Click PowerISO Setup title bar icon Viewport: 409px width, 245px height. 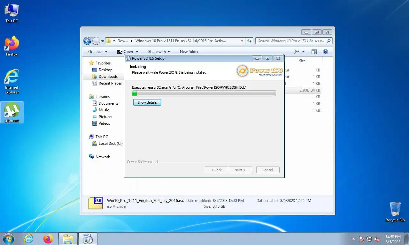128,58
